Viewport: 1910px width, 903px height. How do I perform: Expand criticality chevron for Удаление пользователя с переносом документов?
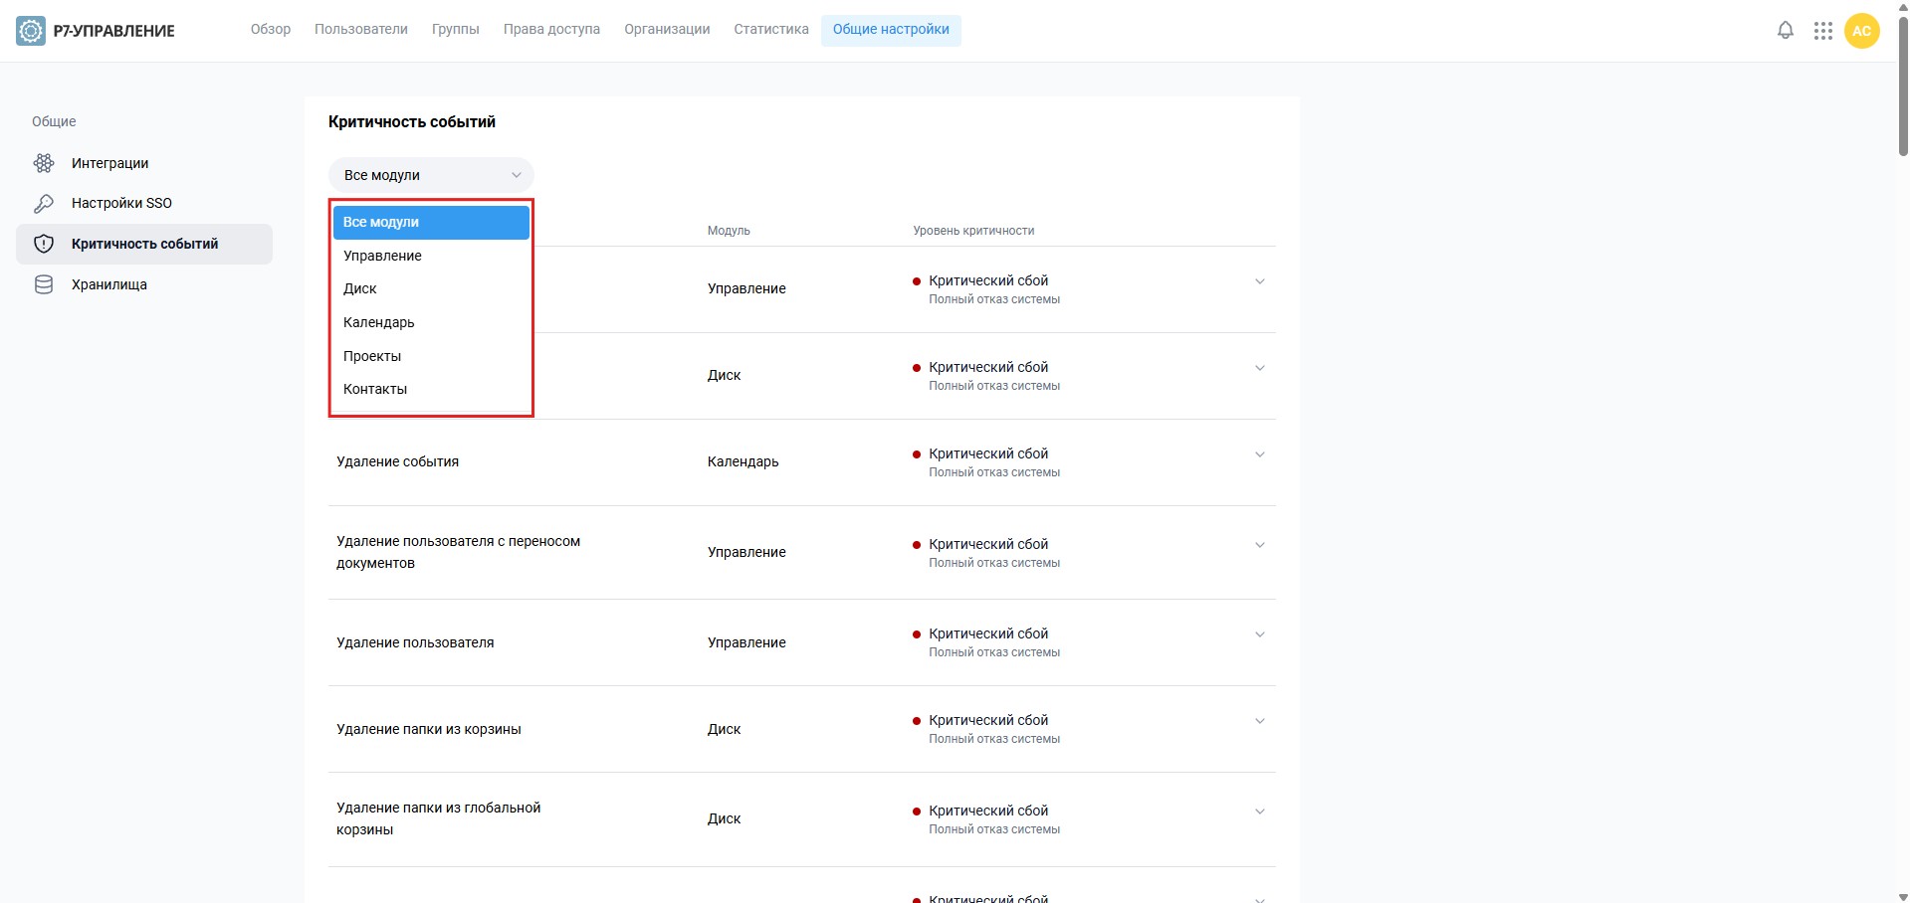point(1260,545)
